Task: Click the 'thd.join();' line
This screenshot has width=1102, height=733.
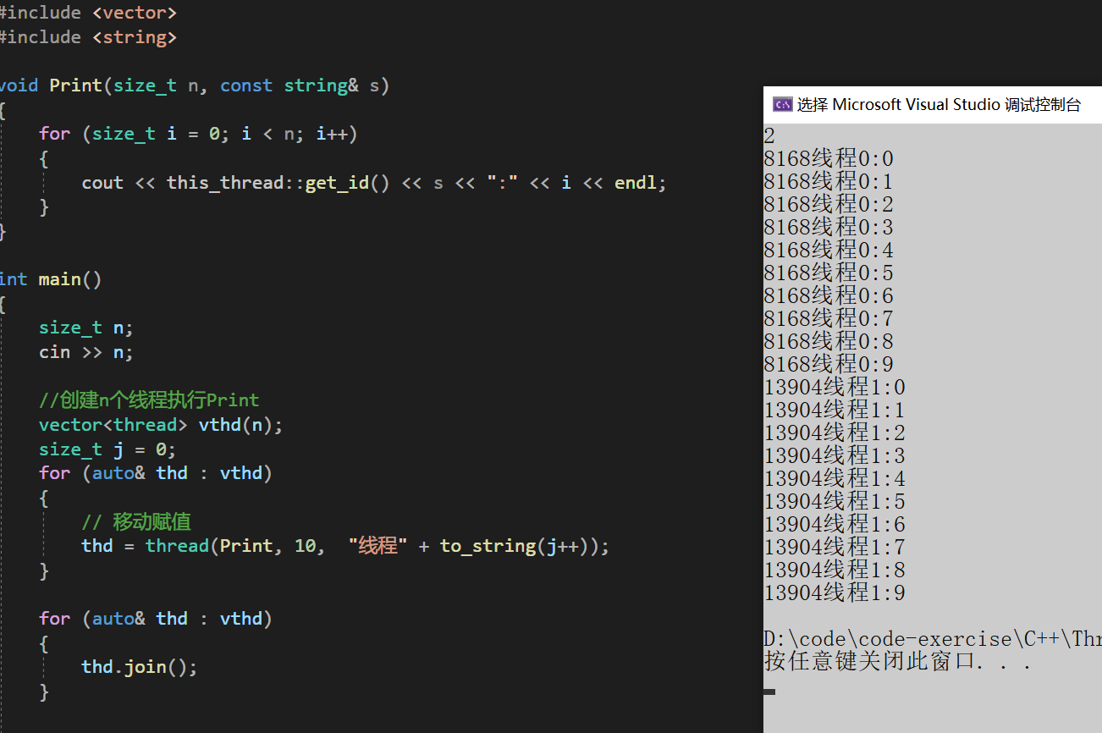Action: pos(140,667)
